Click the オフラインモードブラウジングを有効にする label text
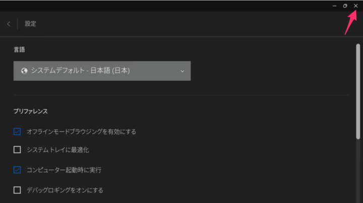Screen dimensions: 363x203 (x=82, y=132)
